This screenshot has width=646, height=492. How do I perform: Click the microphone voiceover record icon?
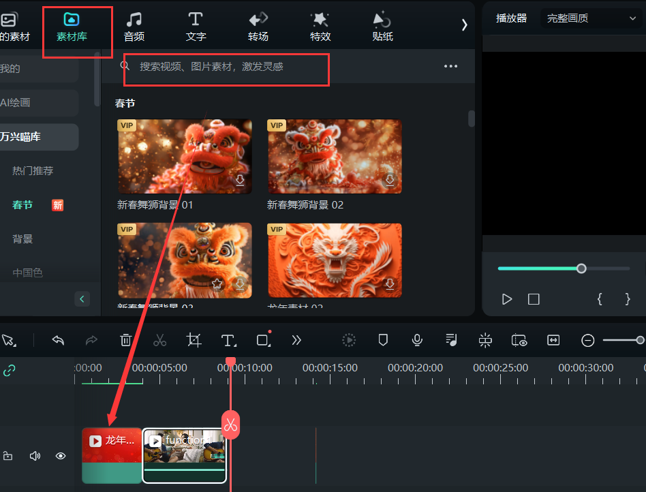[x=417, y=340]
